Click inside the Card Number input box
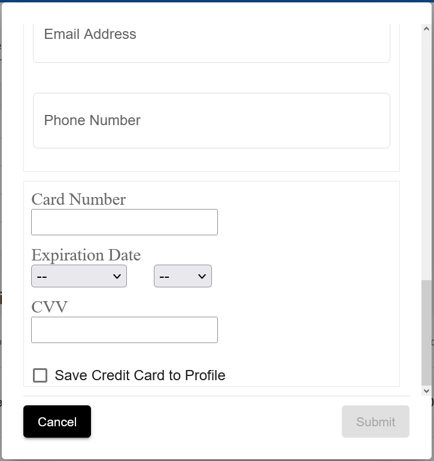 [125, 222]
